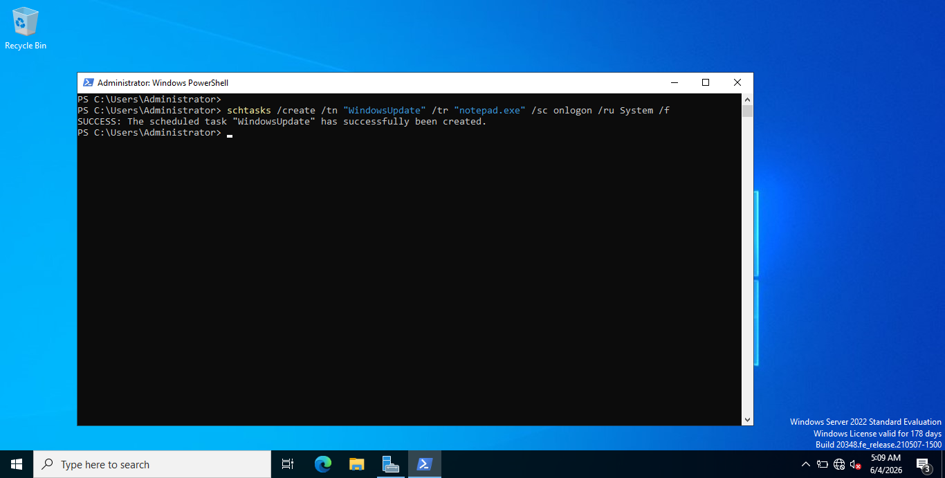Screen dimensions: 945x478
Task: Open the Recycle Bin desktop icon
Action: pos(26,28)
